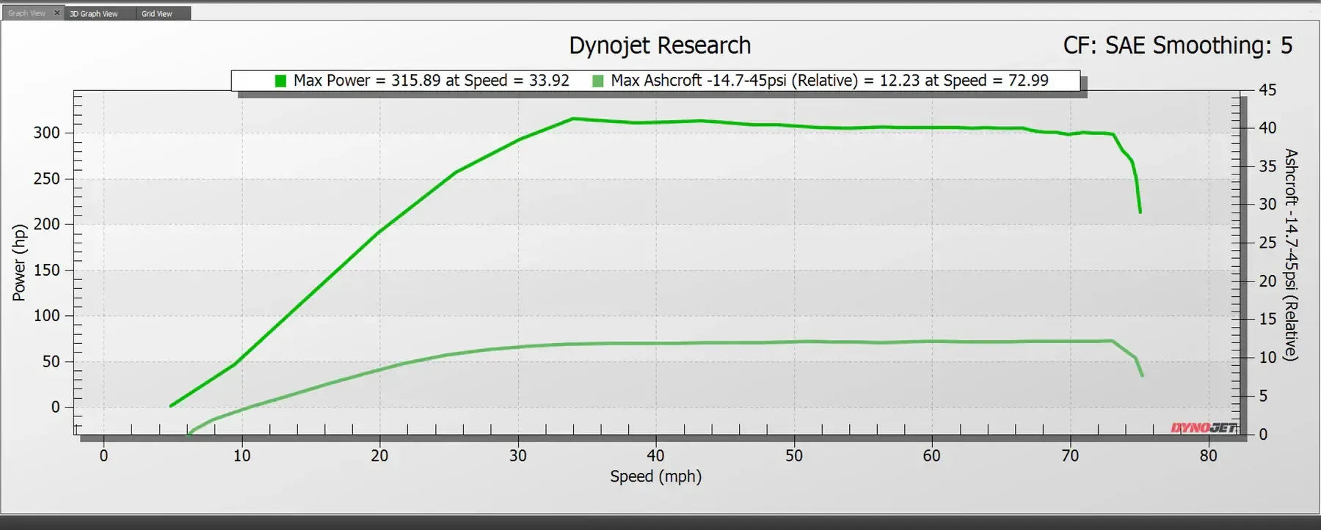This screenshot has width=1321, height=530.
Task: Click the Dynojet Research chart title
Action: coord(660,45)
